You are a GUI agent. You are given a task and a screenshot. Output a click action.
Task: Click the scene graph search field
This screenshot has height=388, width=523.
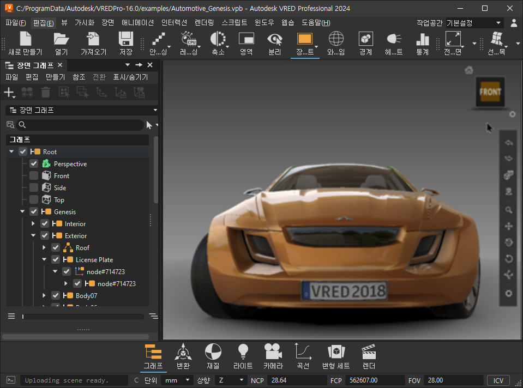pyautogui.click(x=82, y=125)
